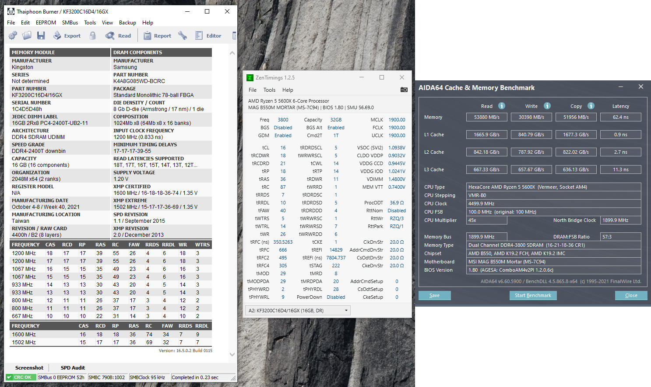651x387 pixels.
Task: Click the ZenTimings camera screenshot icon
Action: coord(404,90)
